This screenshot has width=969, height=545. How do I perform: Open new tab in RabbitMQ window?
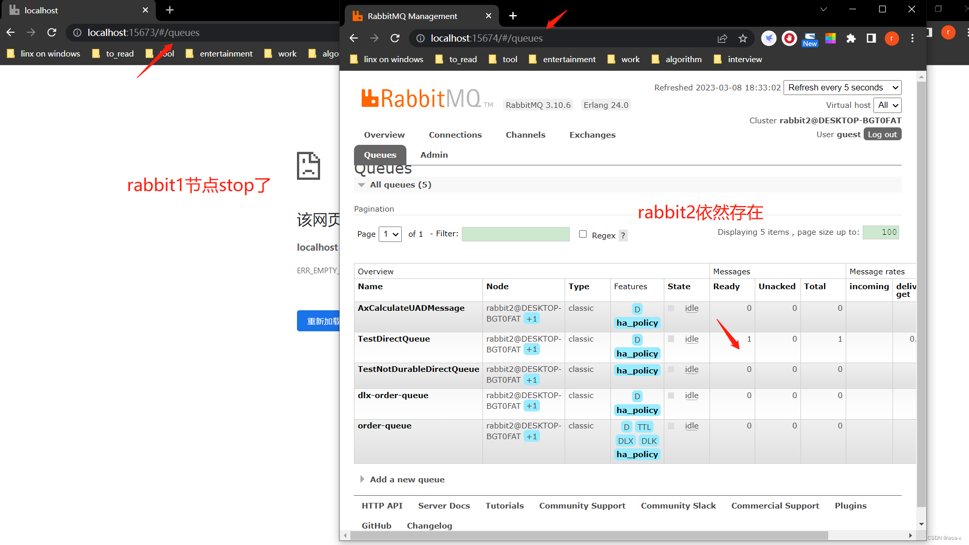[513, 16]
